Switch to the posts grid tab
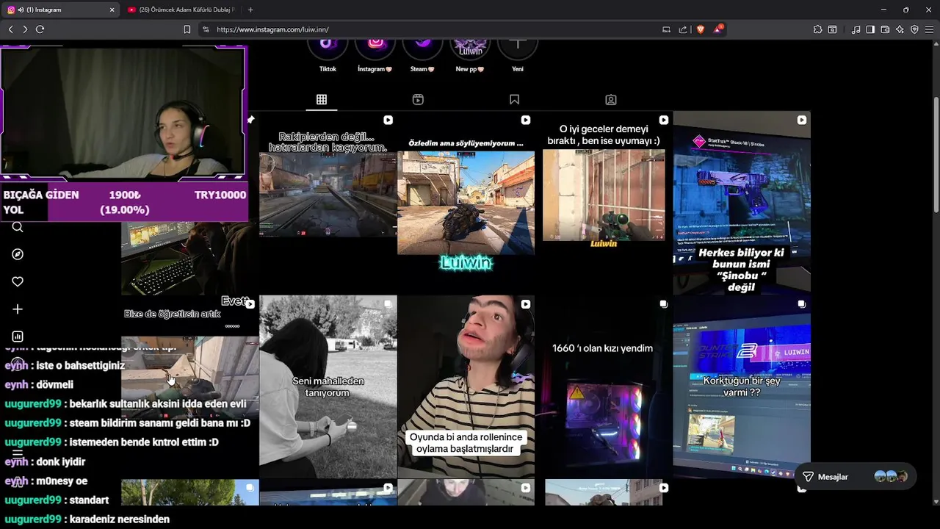Image resolution: width=940 pixels, height=529 pixels. (x=322, y=99)
